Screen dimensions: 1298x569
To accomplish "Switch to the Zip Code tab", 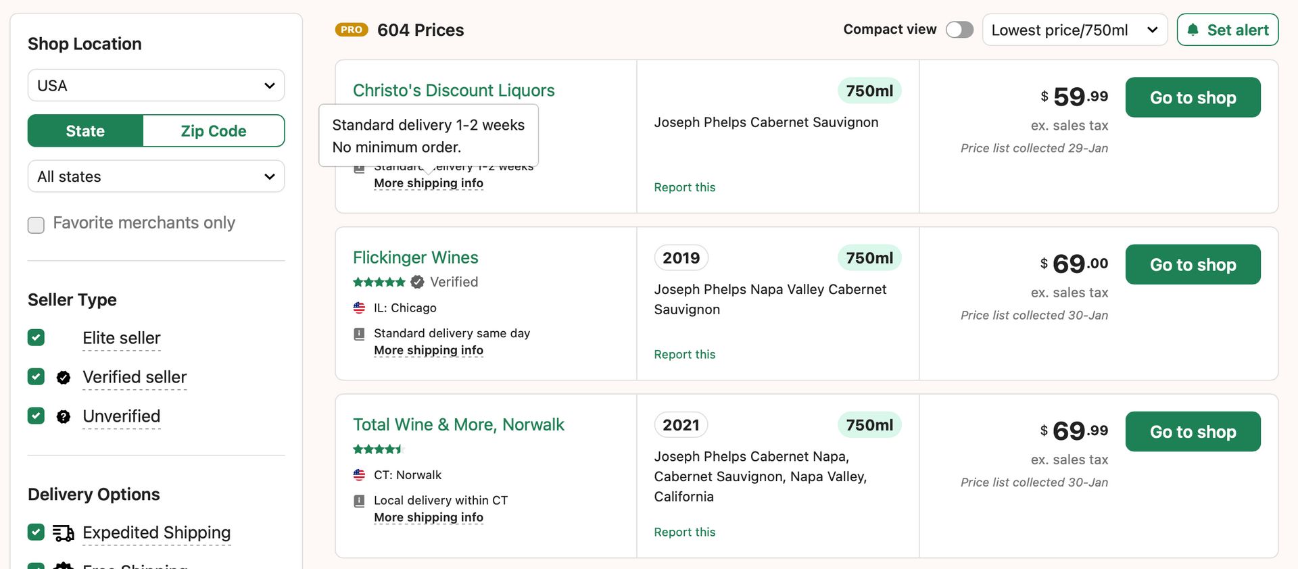I will point(214,131).
